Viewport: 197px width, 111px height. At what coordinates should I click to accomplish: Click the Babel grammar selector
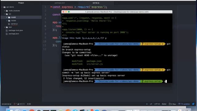click(x=164, y=104)
